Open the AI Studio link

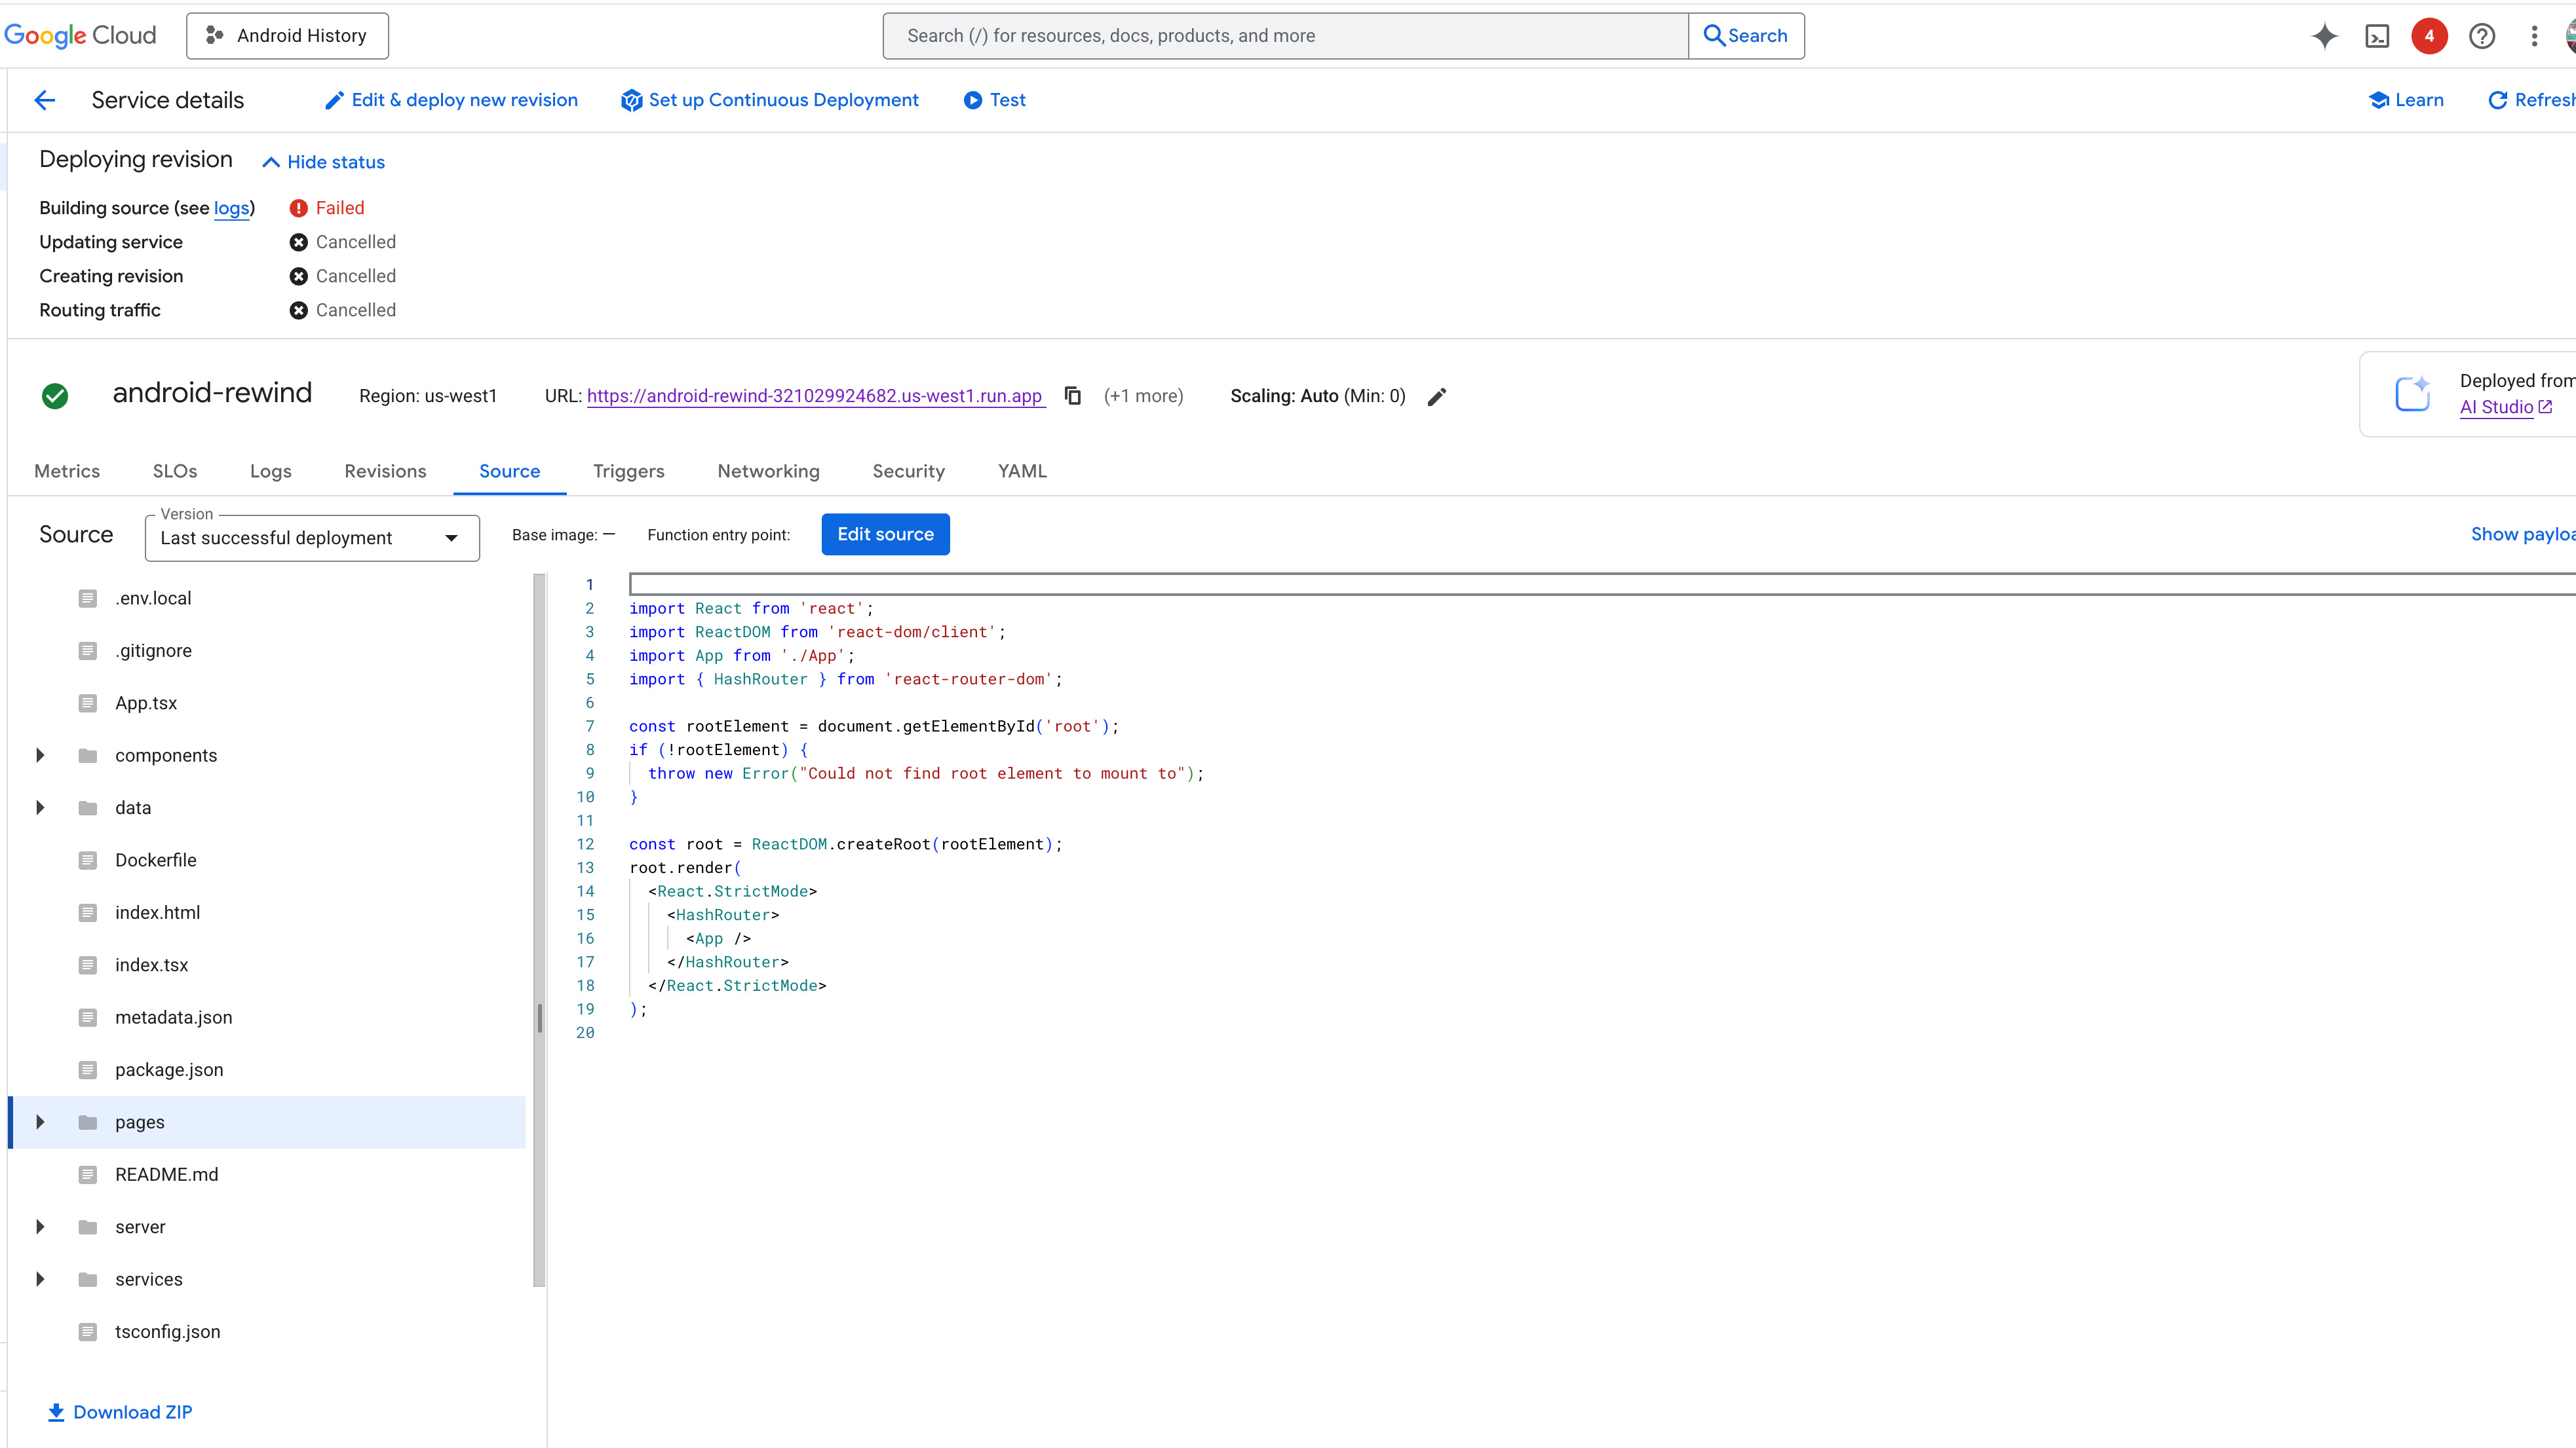[2506, 407]
